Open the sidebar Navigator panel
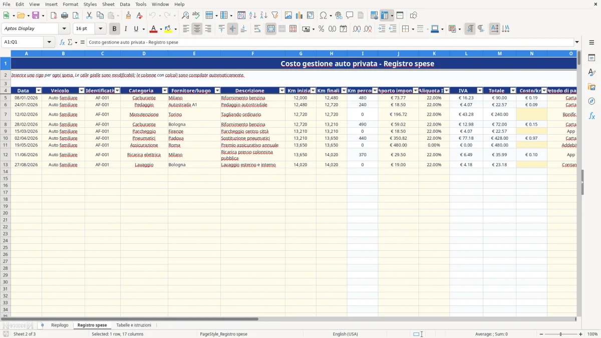 [x=591, y=101]
